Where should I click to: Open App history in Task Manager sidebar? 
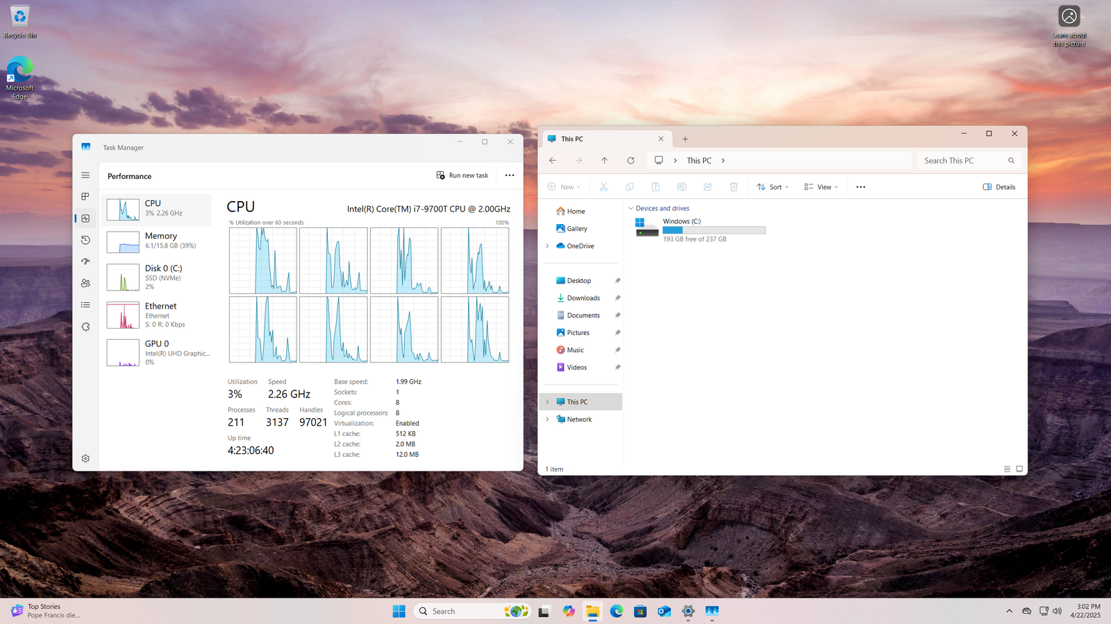click(85, 240)
